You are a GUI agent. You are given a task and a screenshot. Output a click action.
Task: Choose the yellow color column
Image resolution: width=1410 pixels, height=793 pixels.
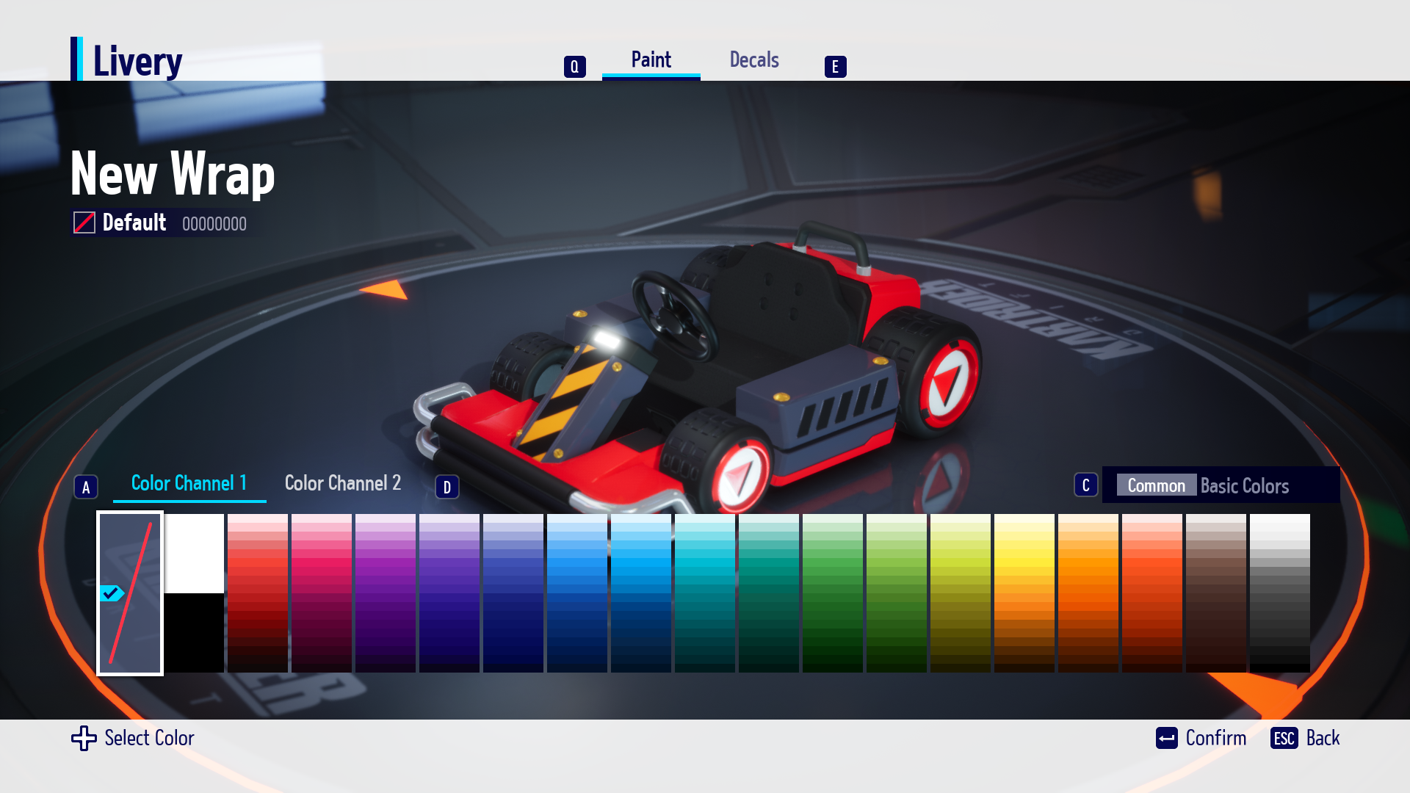click(x=1024, y=593)
